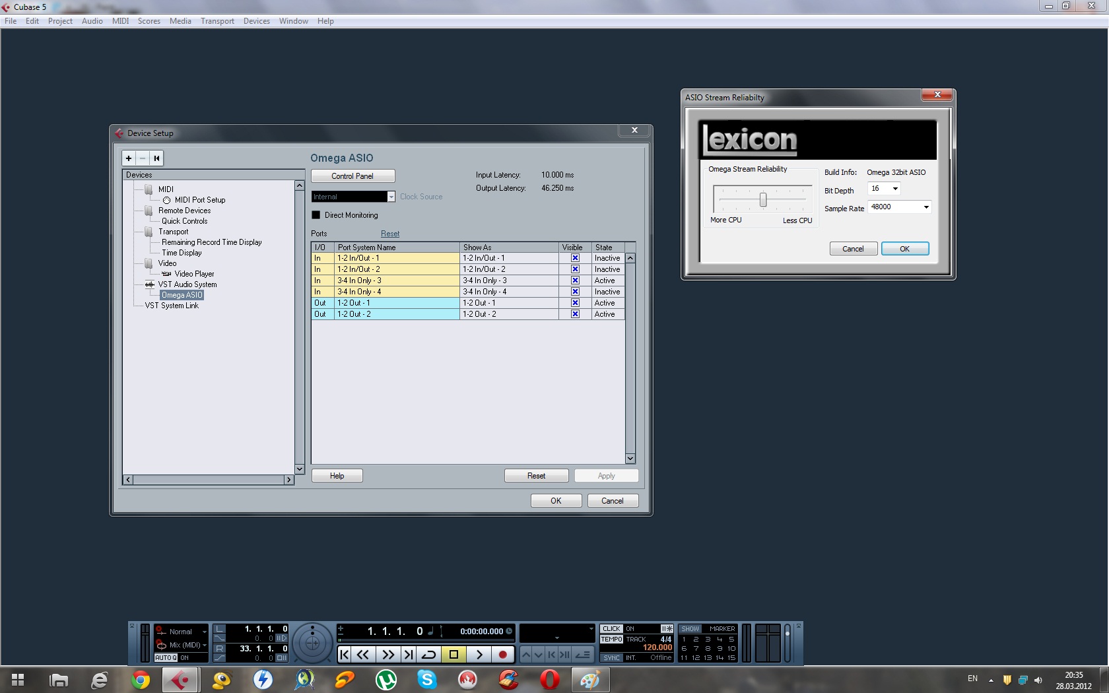Click the time format clock icon
This screenshot has width=1109, height=693.
tap(509, 631)
